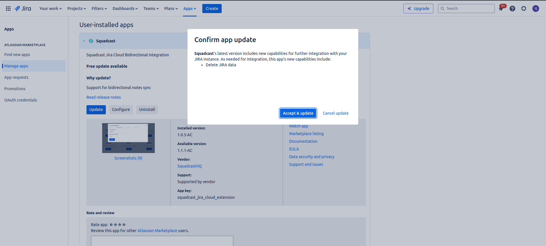This screenshot has width=546, height=246.
Task: Click the Create button
Action: tap(212, 9)
